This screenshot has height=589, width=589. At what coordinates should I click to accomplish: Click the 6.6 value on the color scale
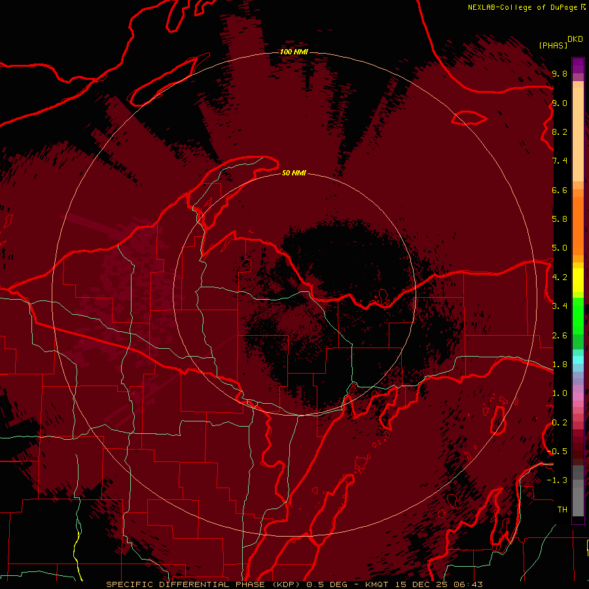(560, 190)
